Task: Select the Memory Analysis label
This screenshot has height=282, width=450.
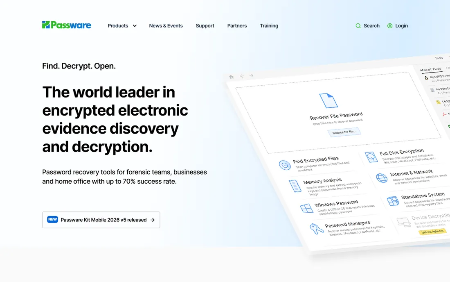Action: pyautogui.click(x=323, y=181)
